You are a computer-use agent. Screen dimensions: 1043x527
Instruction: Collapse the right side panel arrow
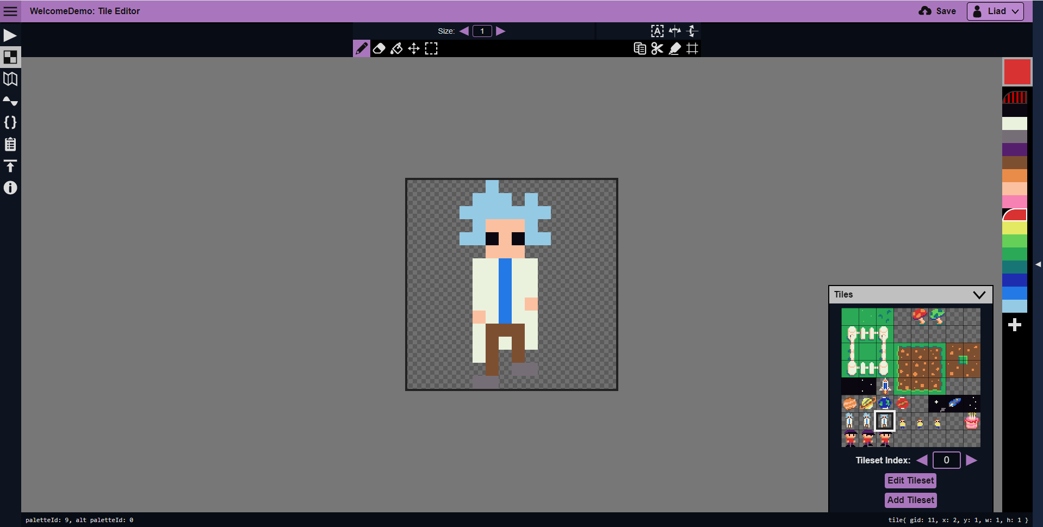[1038, 264]
